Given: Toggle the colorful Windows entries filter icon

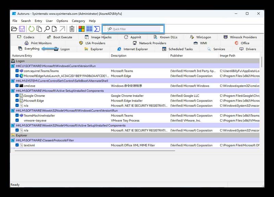Looking at the screenshot, I should click(82, 29).
